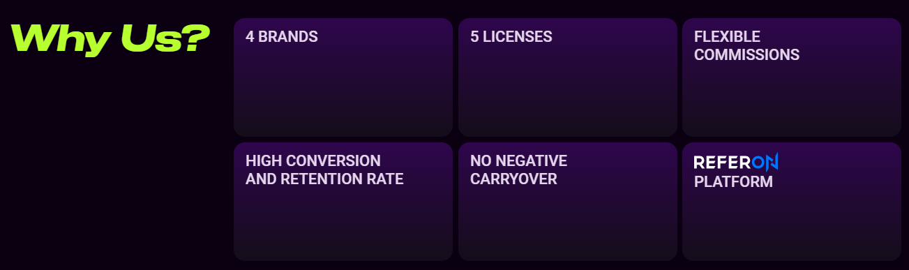This screenshot has width=909, height=270.
Task: Click the 'AND RETENTION RATE' text line
Action: tap(324, 179)
